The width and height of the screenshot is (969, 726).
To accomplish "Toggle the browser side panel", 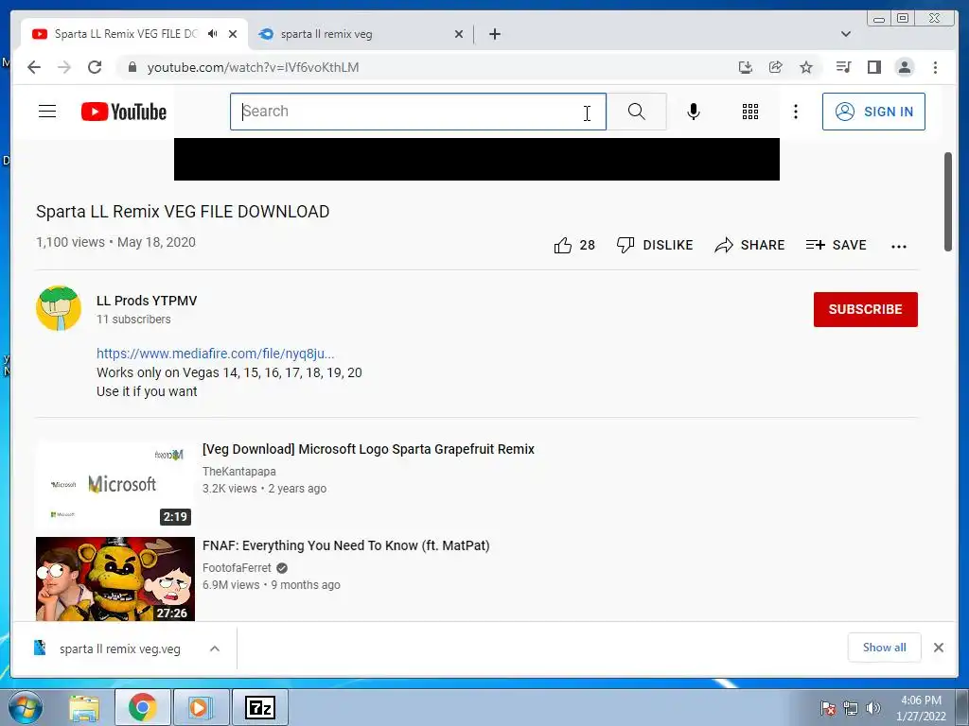I will pos(873,67).
